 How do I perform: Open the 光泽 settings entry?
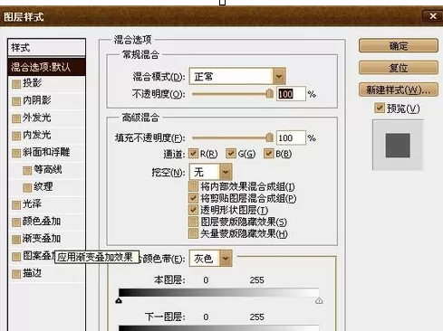pos(32,203)
